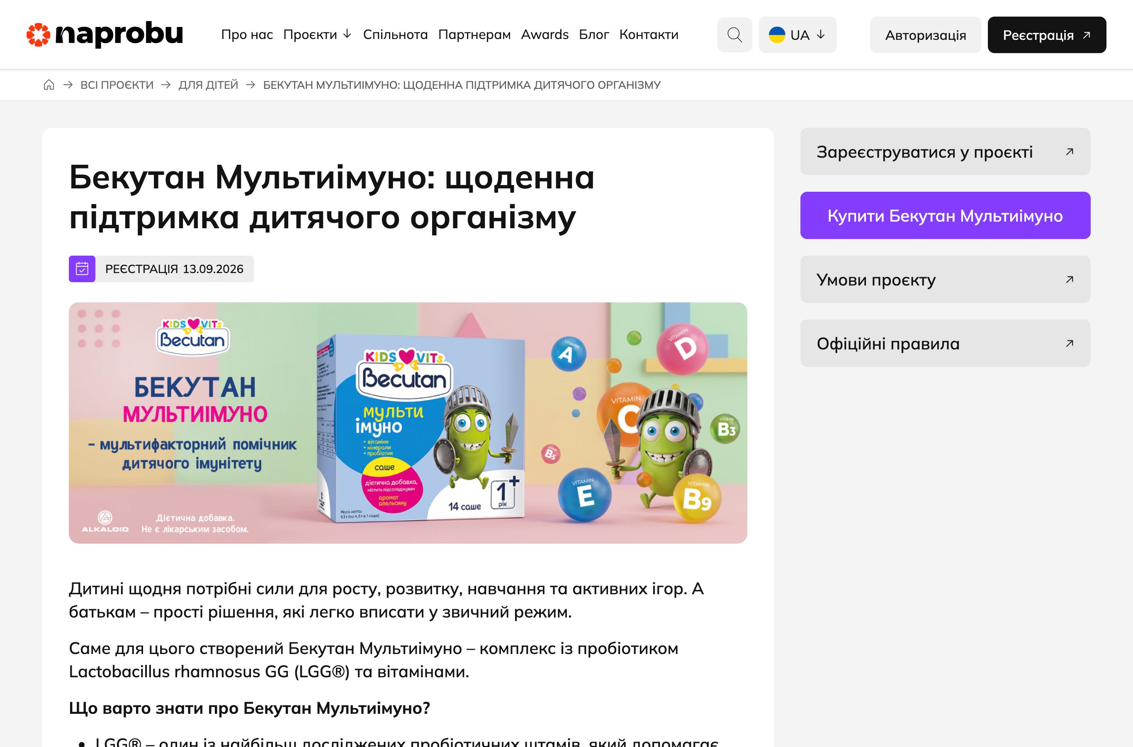Click Купити Бекутан Мультиімуно button
This screenshot has height=747, width=1133.
945,215
